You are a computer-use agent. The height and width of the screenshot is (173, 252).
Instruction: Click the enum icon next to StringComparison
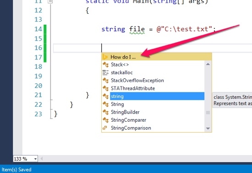(x=105, y=128)
